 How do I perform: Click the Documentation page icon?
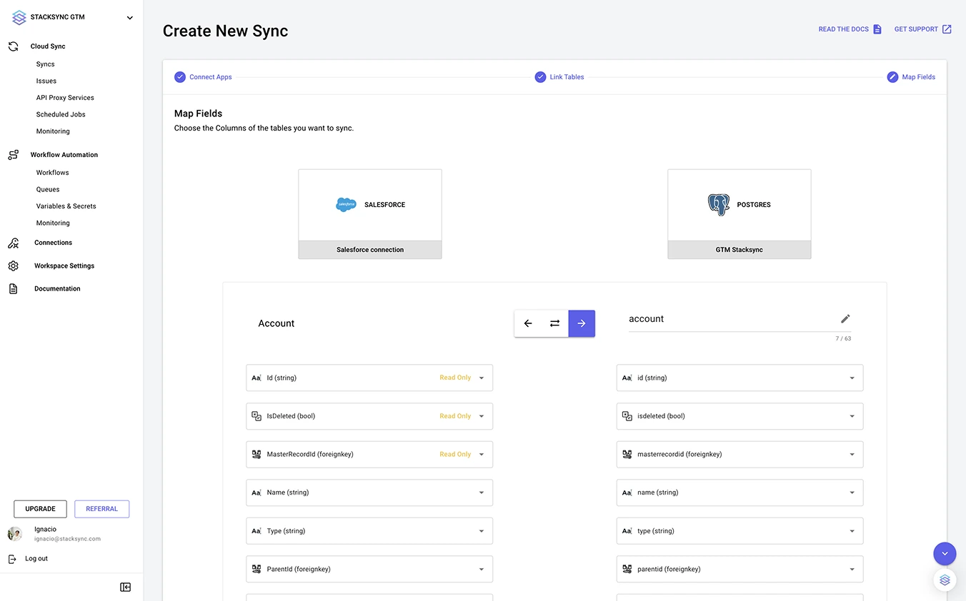tap(13, 289)
